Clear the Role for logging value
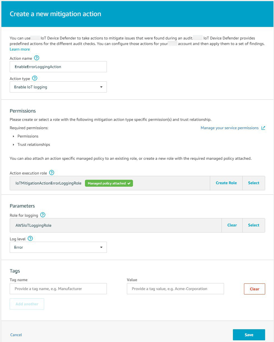This screenshot has width=274, height=342. coord(232,225)
